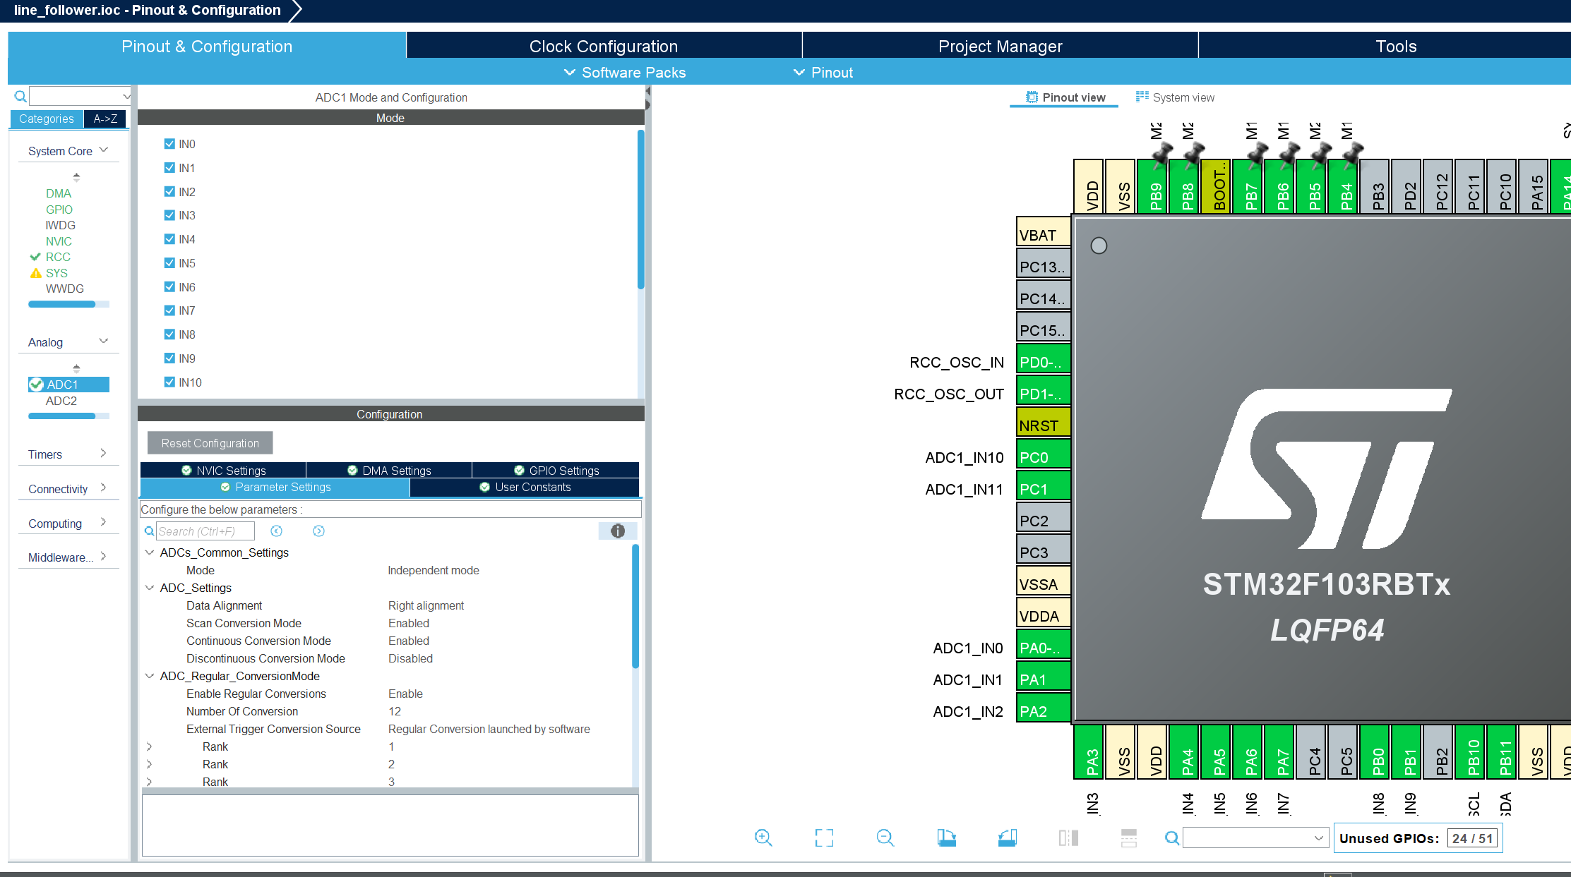Open the DMA Settings tab
This screenshot has width=1571, height=877.
(x=389, y=471)
